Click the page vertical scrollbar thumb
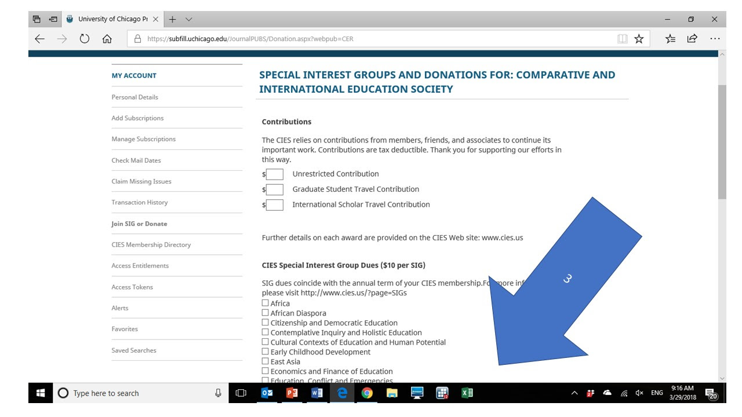The image size is (742, 417). (722, 141)
